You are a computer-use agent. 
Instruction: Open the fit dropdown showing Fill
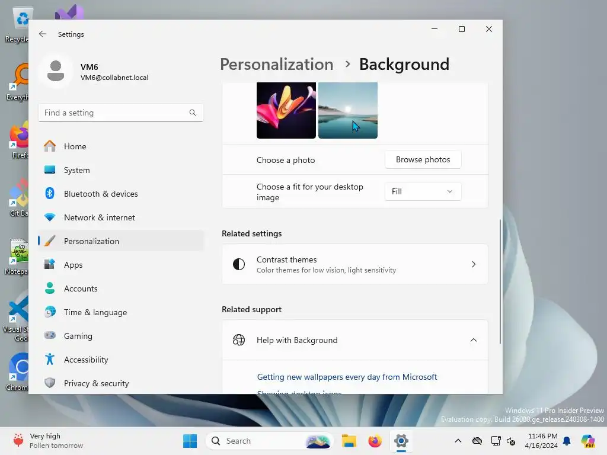[423, 191]
